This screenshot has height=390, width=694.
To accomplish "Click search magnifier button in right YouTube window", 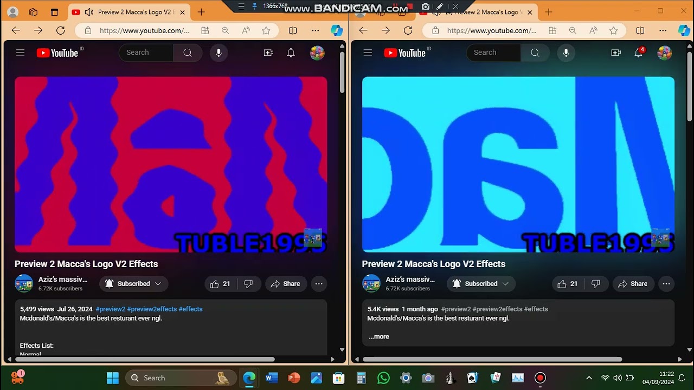I will [535, 53].
